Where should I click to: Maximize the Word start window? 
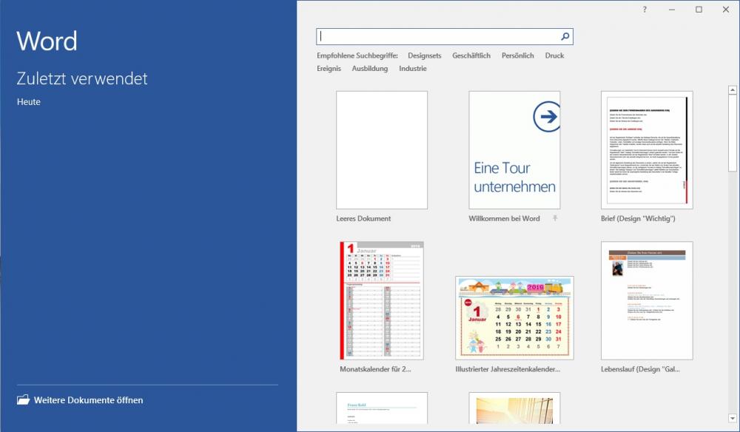699,10
